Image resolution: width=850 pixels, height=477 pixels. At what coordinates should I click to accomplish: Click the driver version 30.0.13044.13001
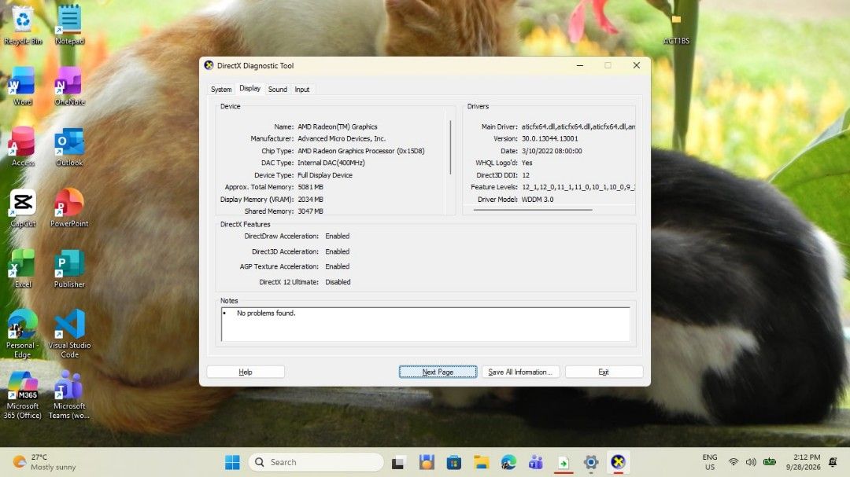549,138
